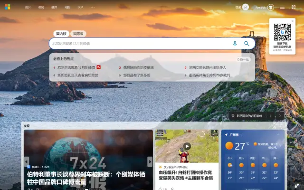Image resolution: width=304 pixels, height=190 pixels.
Task: Click the feedback icon in bottom-right corner
Action: point(297,186)
